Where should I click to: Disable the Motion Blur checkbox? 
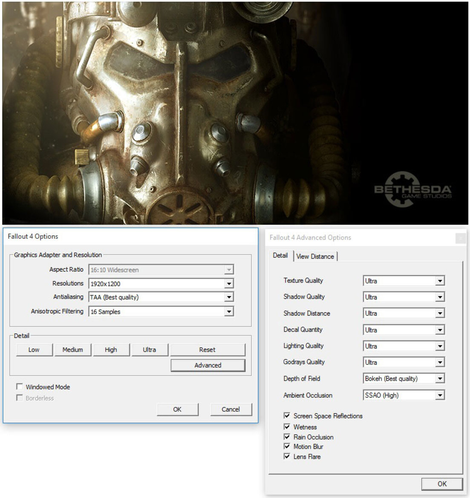287,446
